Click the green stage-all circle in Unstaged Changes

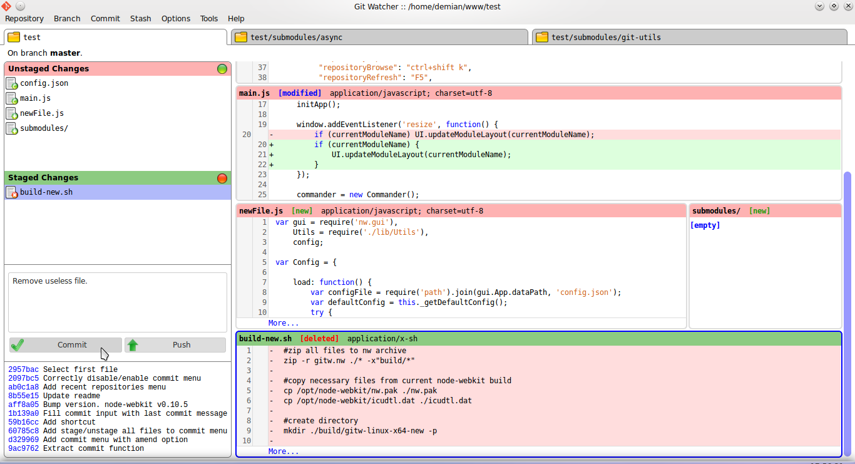[x=222, y=69]
